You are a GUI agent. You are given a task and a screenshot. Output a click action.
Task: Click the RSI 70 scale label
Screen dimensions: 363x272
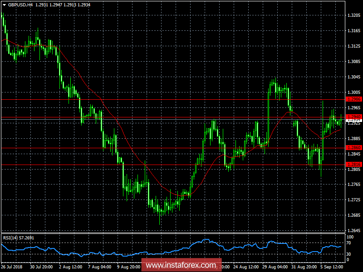point(348,243)
